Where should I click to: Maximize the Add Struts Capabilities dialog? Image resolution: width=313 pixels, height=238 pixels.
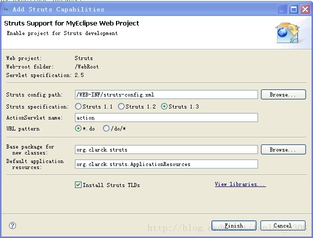[x=293, y=9]
